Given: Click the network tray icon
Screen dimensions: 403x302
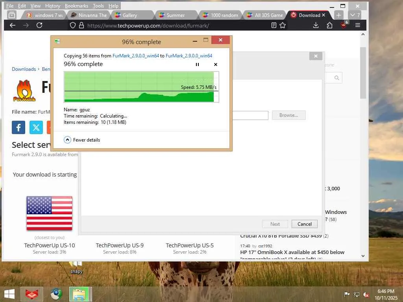Looking at the screenshot, I should coord(357,294).
